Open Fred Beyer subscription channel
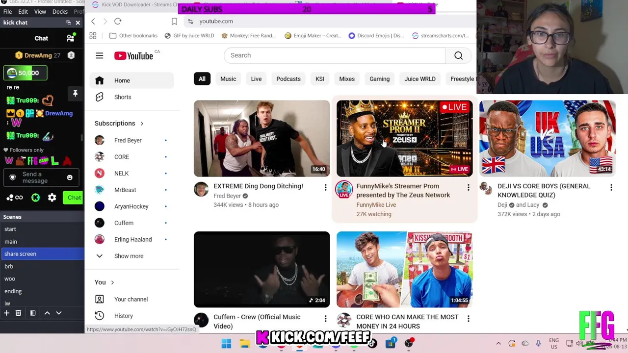 coord(131,140)
